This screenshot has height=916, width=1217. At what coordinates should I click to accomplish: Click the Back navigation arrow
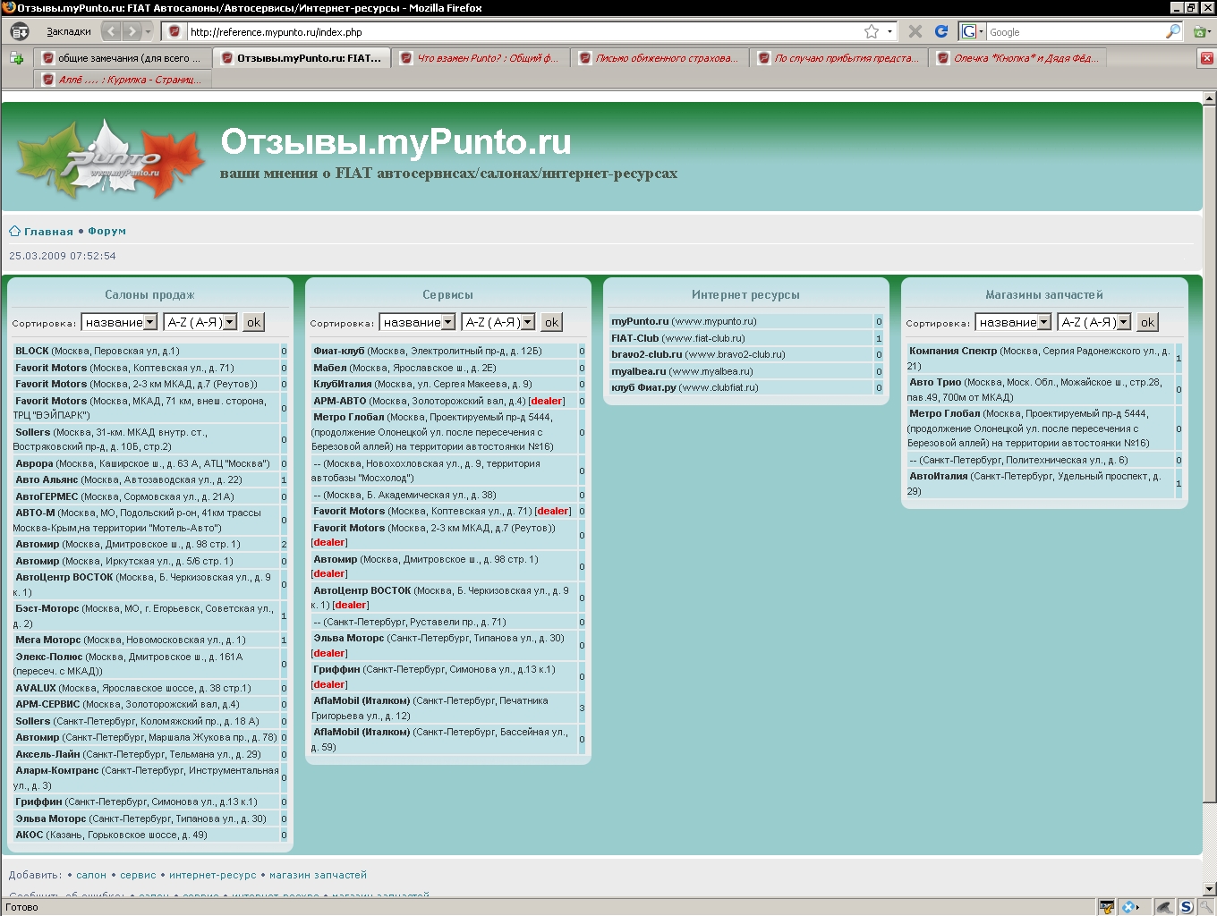(112, 31)
